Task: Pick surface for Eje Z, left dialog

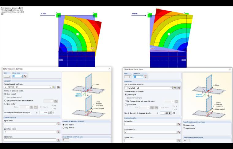Action: tap(56, 101)
